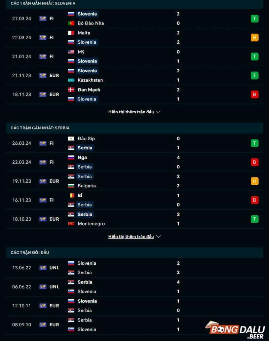269x341 pixels.
Task: Click the Bulgaria flag icon
Action: [x=71, y=186]
